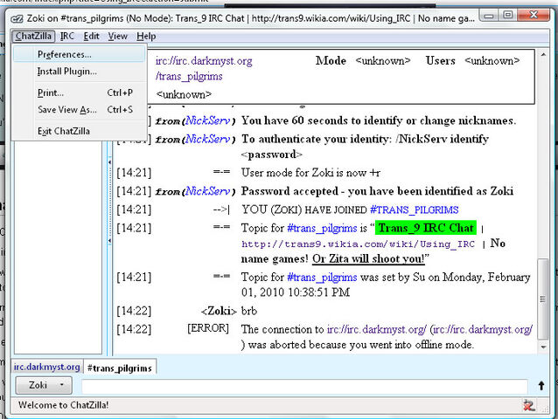Image resolution: width=558 pixels, height=419 pixels.
Task: Open the Help menu
Action: click(x=146, y=36)
